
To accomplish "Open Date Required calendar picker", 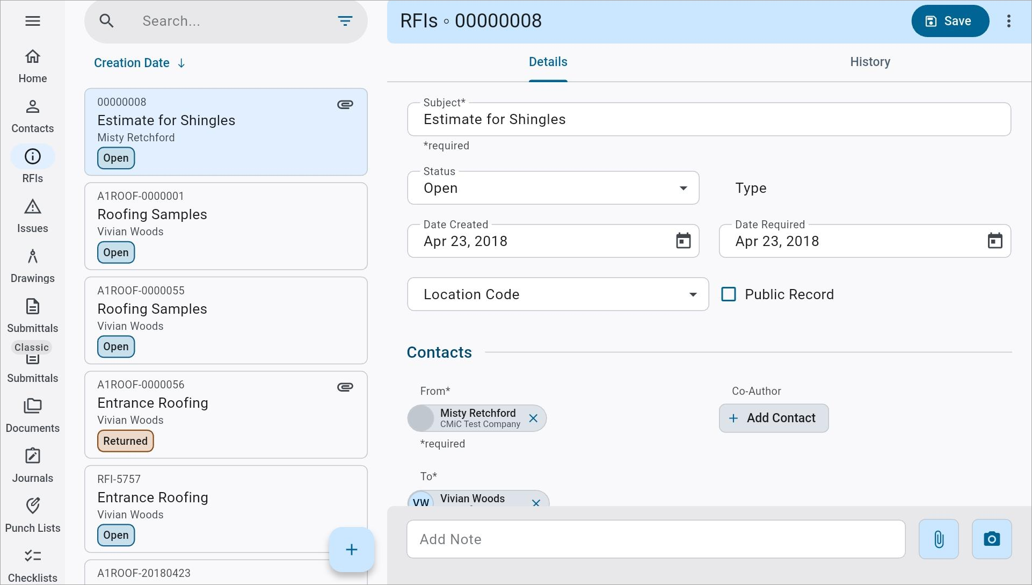I will click(995, 241).
